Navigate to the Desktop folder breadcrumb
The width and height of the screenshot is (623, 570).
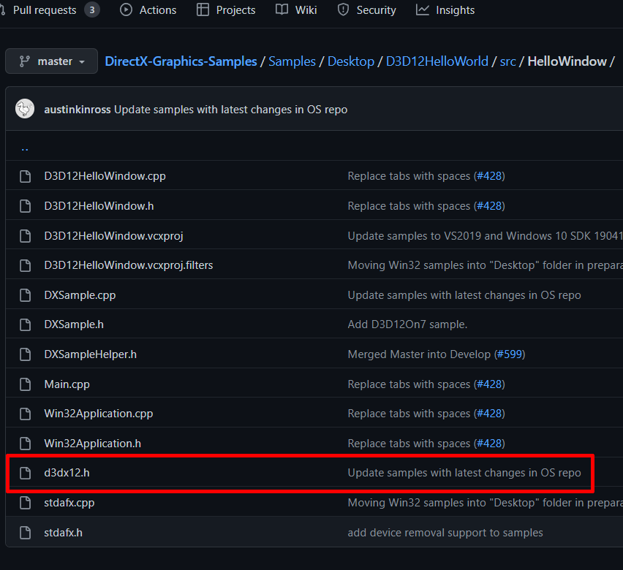tap(351, 61)
